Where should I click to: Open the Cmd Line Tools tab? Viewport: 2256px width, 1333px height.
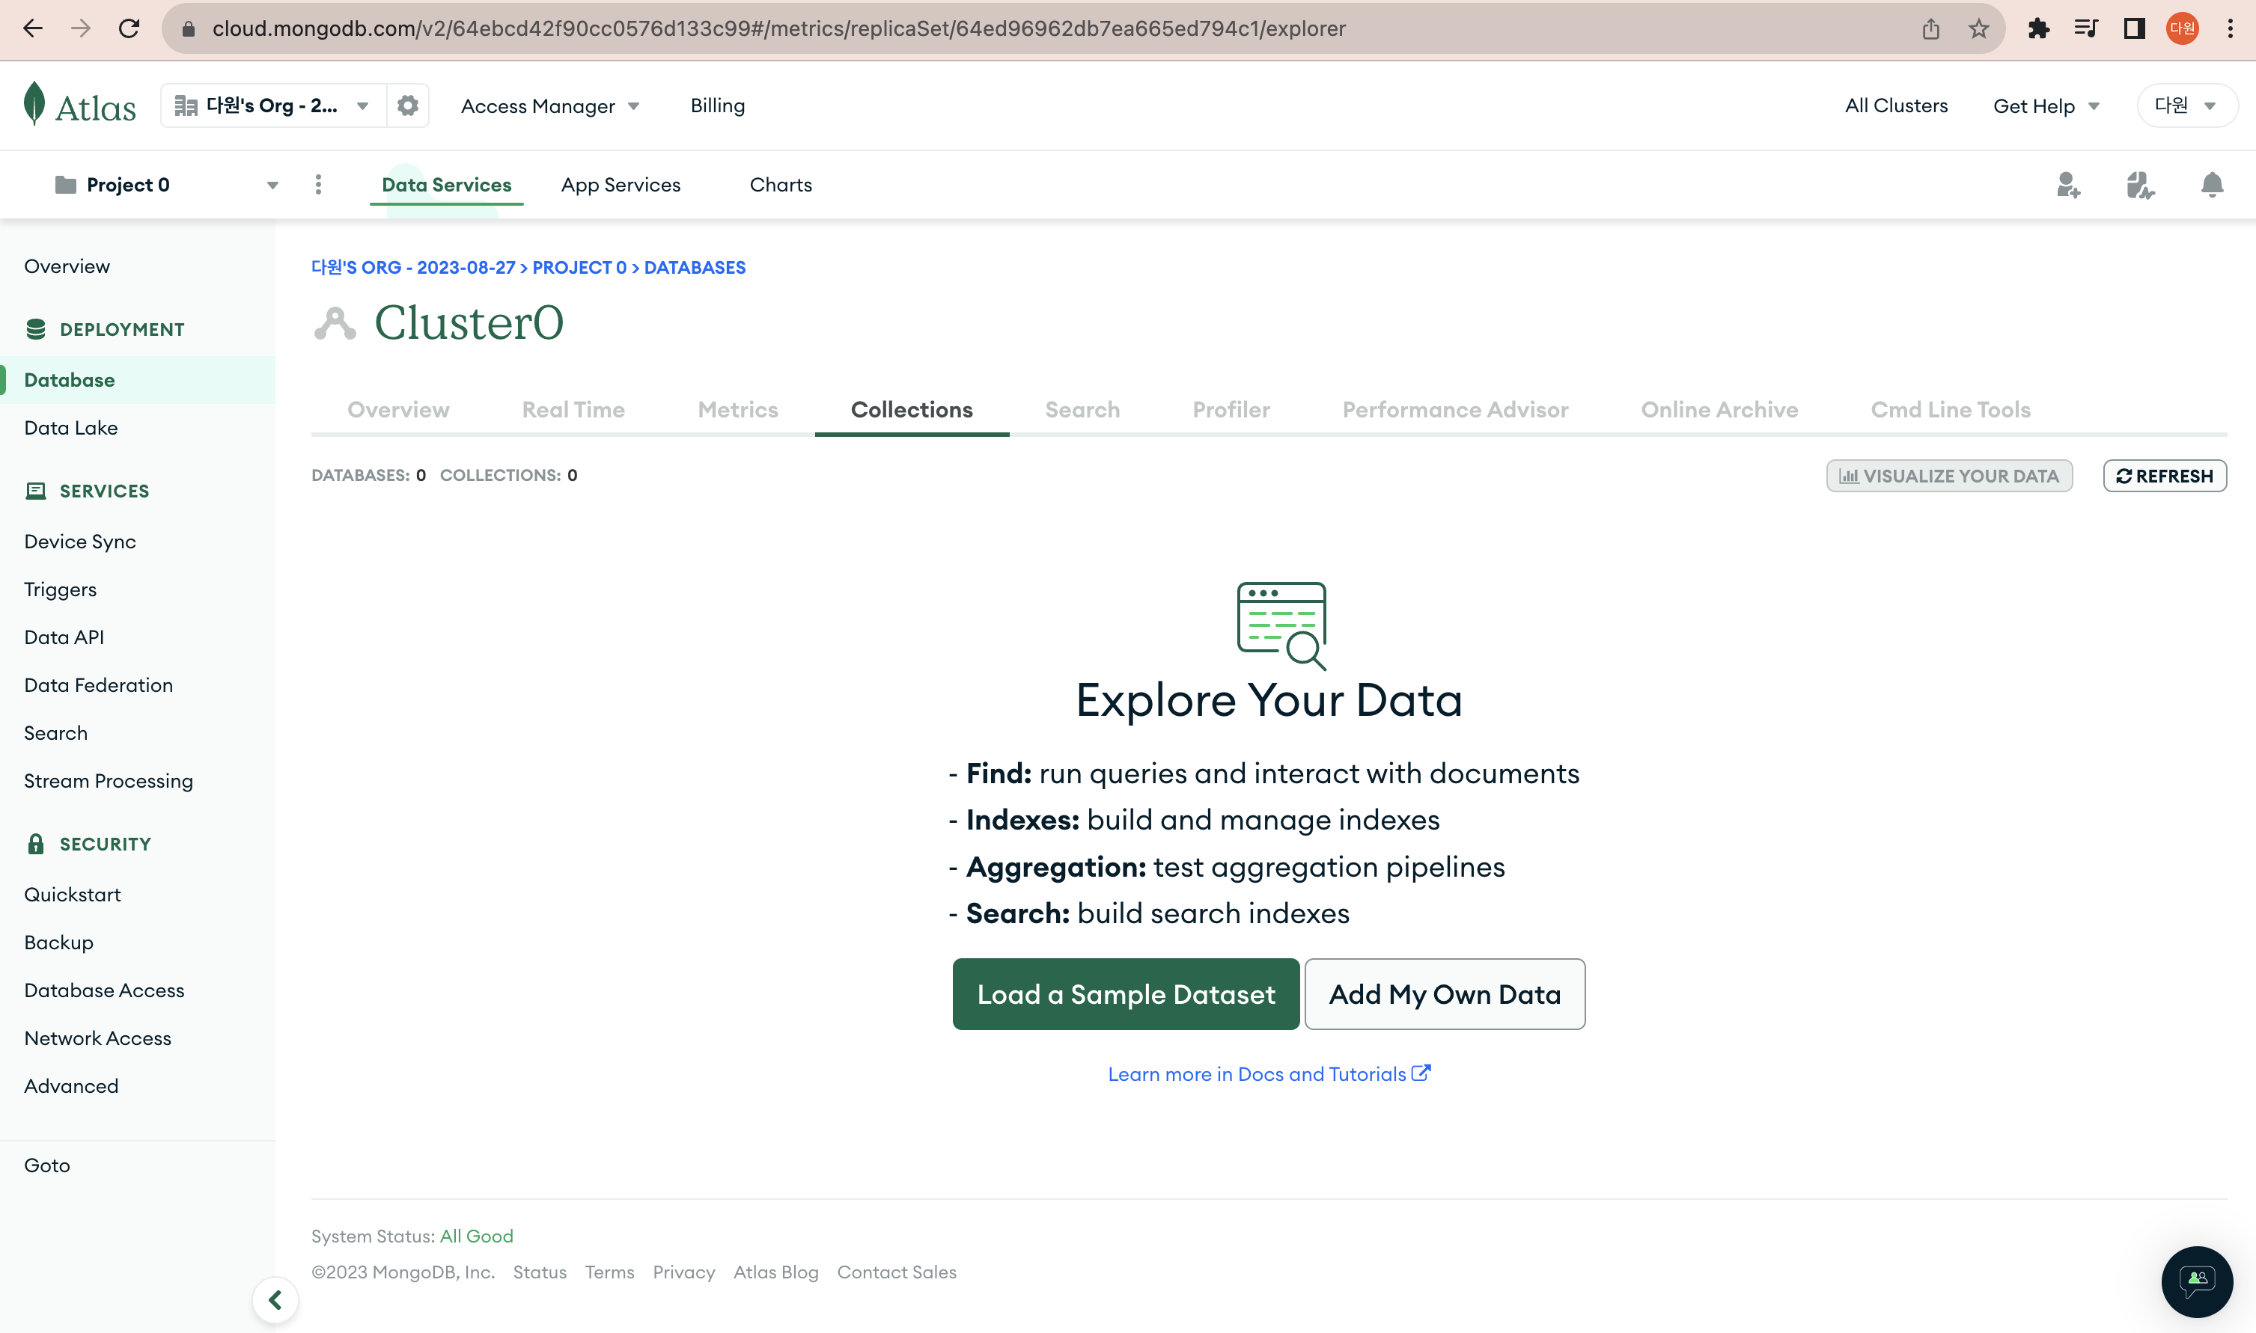click(1951, 410)
